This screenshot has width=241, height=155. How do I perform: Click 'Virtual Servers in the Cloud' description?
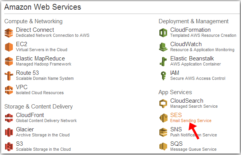[x=42, y=50]
